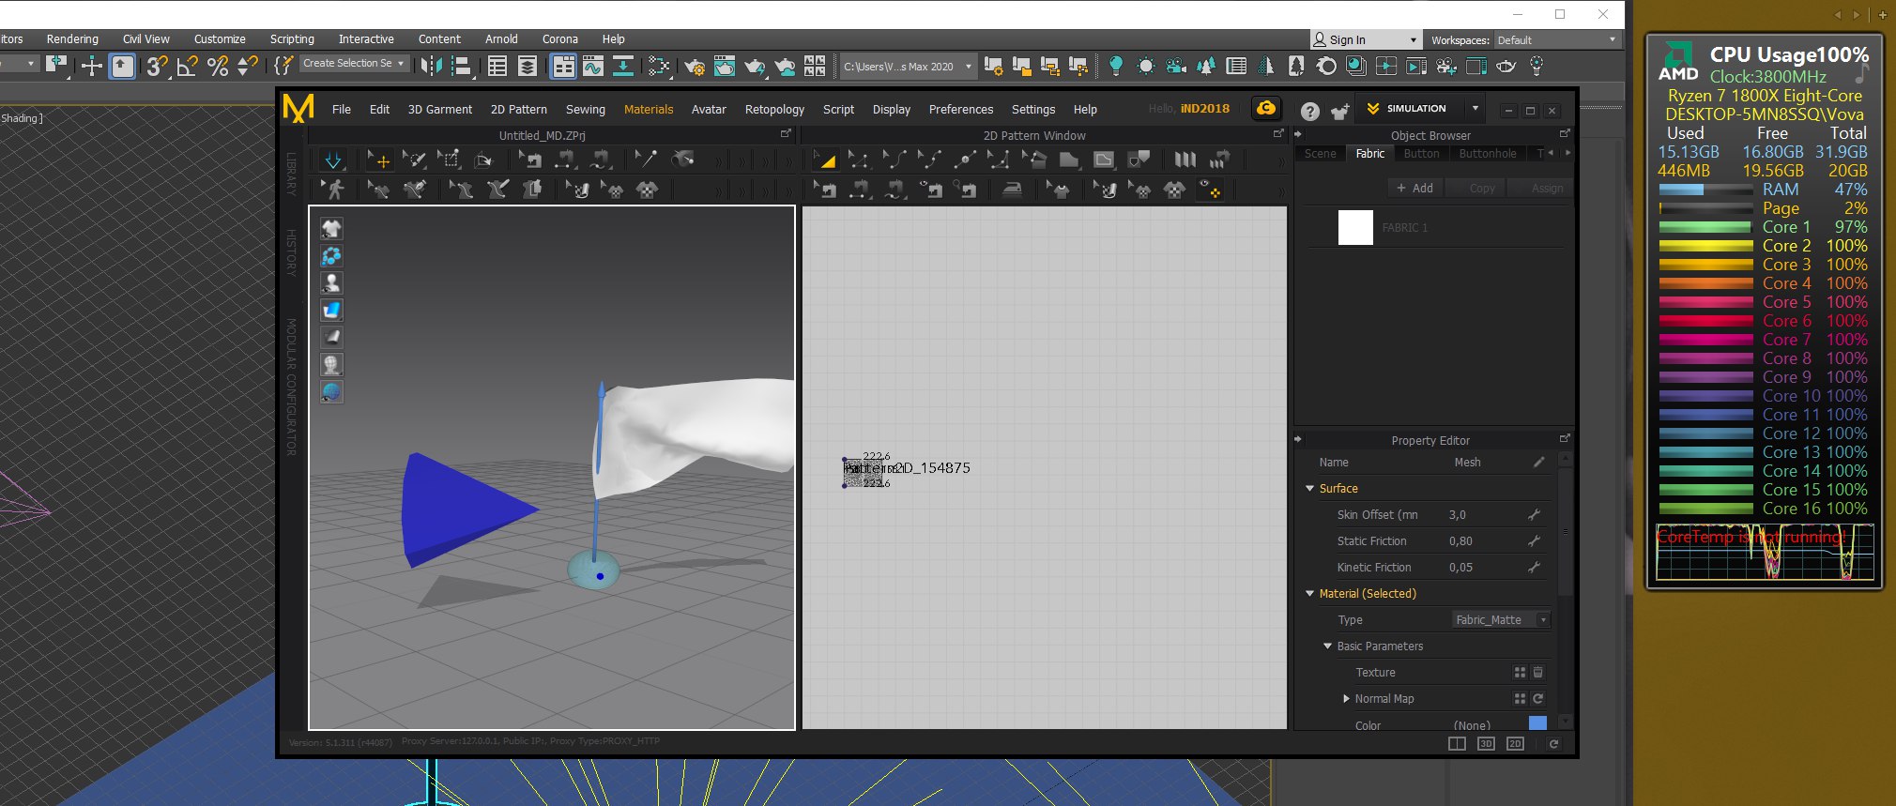Open the Retopology menu
The width and height of the screenshot is (1896, 806).
pyautogui.click(x=774, y=110)
